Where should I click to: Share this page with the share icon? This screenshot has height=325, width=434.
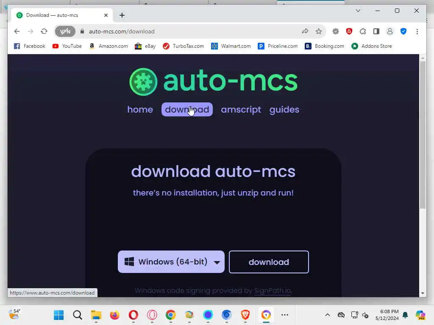[x=305, y=31]
